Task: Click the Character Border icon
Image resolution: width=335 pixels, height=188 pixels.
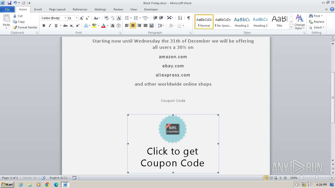Action: tap(119, 18)
